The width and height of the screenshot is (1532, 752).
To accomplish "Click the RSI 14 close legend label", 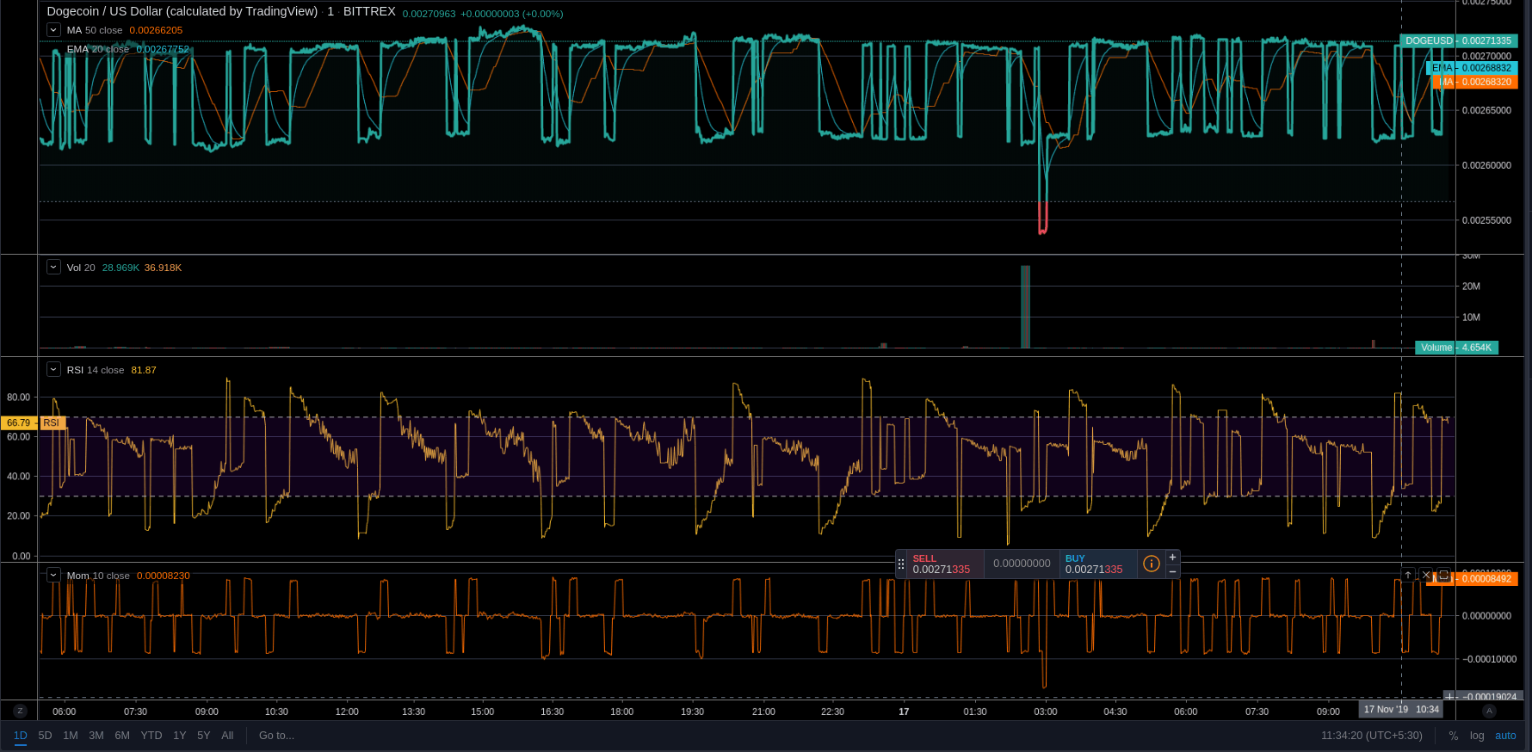I will tap(96, 370).
